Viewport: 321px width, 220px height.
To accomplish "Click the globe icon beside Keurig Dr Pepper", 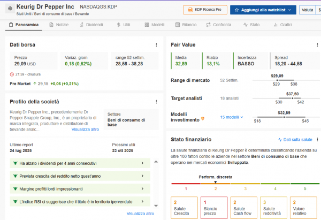I will [x=10, y=9].
